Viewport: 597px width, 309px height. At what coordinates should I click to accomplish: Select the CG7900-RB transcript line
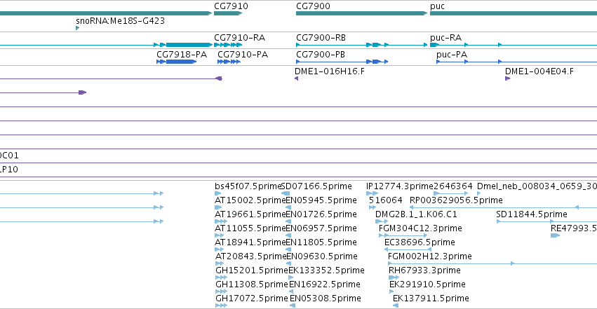pos(361,45)
